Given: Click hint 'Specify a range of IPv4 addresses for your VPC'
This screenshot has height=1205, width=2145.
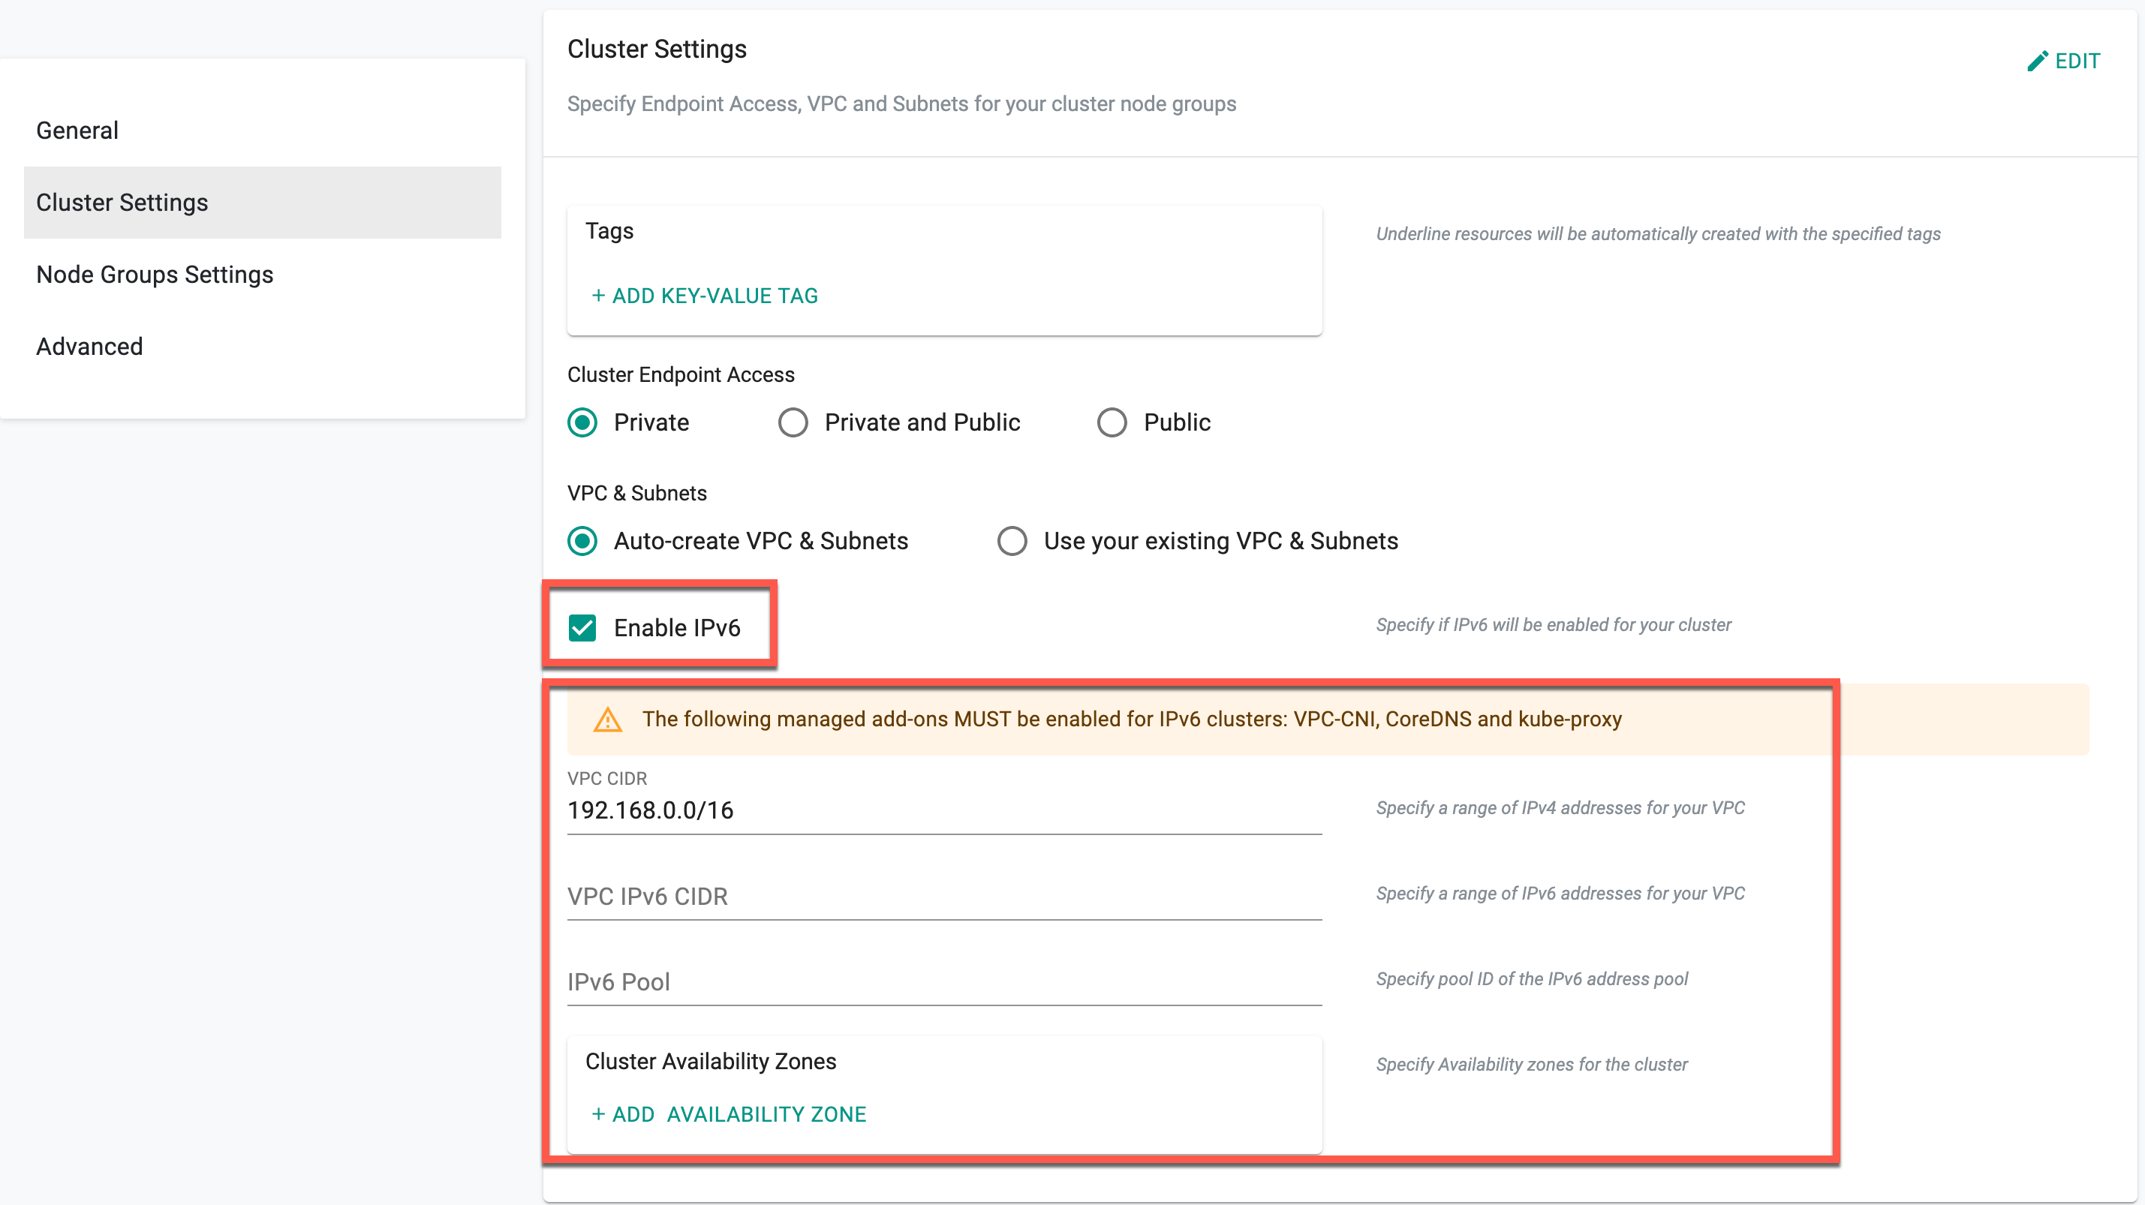Looking at the screenshot, I should (1560, 808).
